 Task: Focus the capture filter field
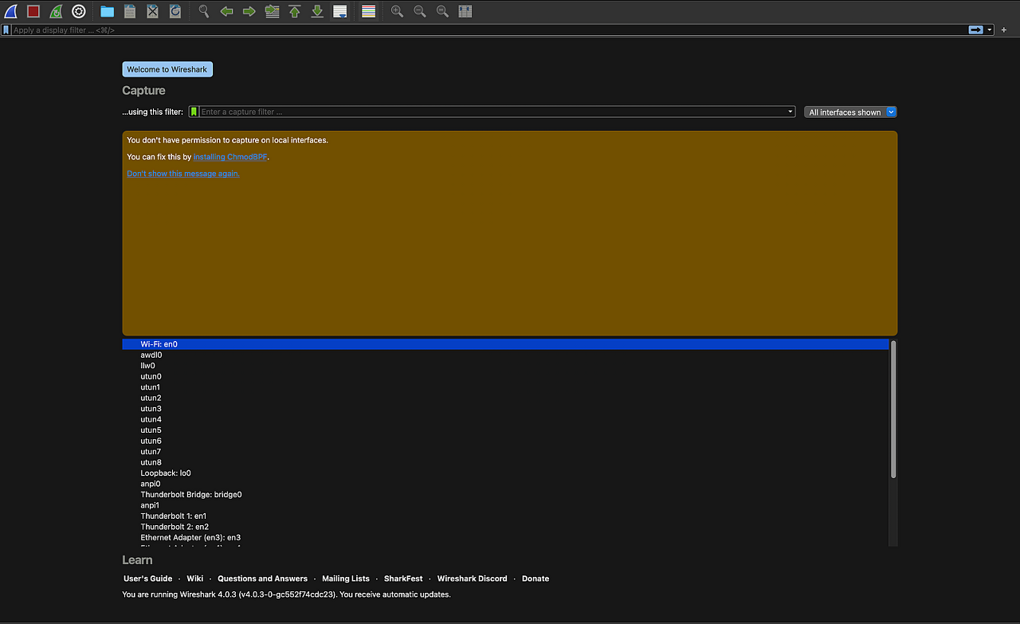pos(492,112)
